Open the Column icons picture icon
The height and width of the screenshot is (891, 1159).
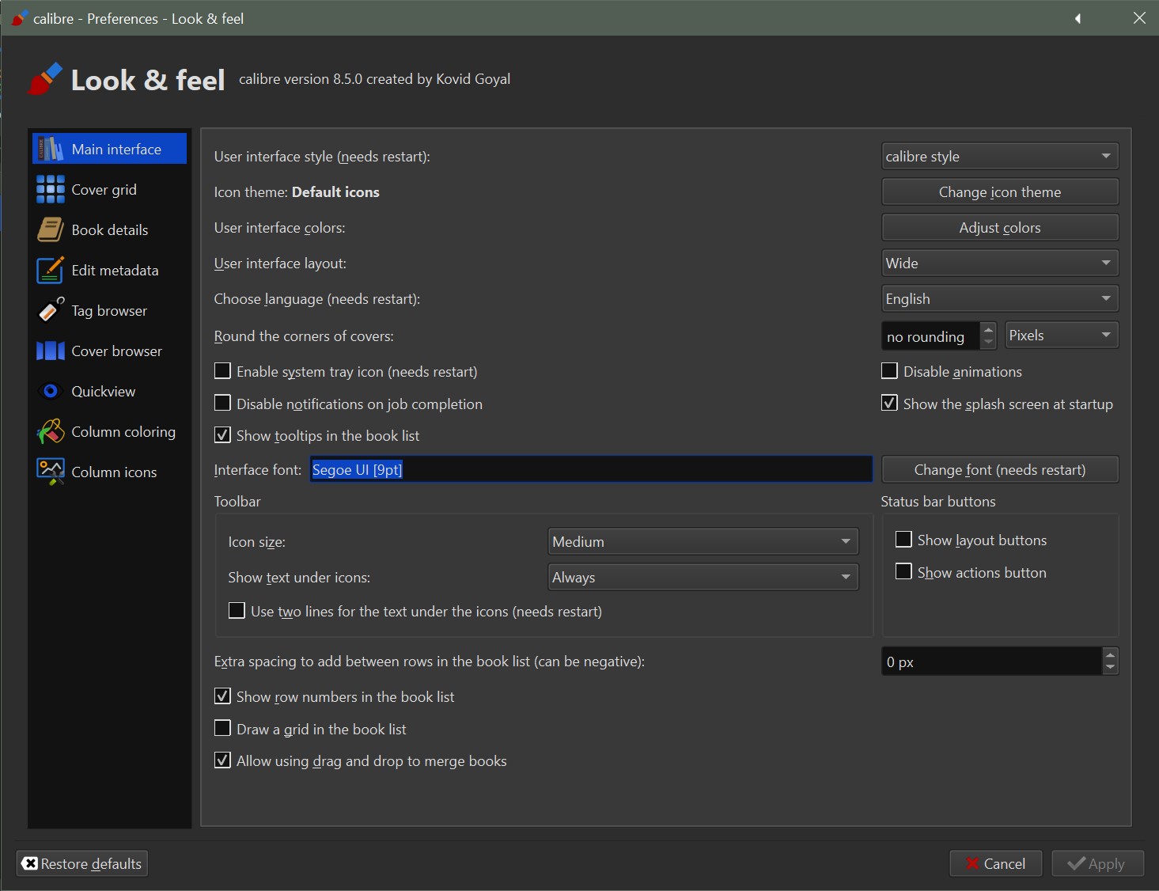(51, 472)
